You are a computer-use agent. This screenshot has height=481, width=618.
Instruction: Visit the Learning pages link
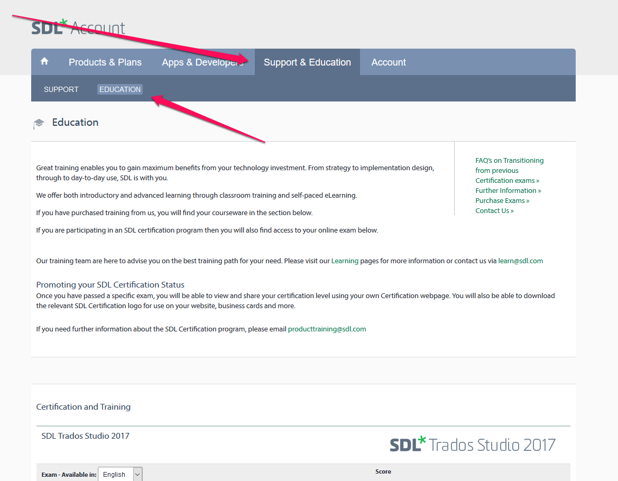click(x=345, y=261)
